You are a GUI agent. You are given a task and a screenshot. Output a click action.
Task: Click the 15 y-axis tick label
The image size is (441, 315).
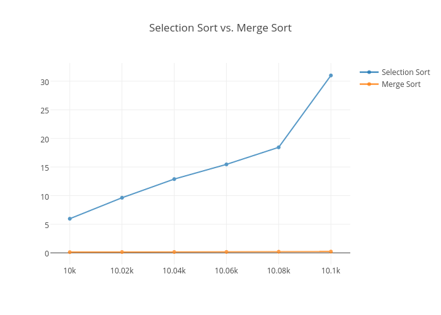[45, 168]
